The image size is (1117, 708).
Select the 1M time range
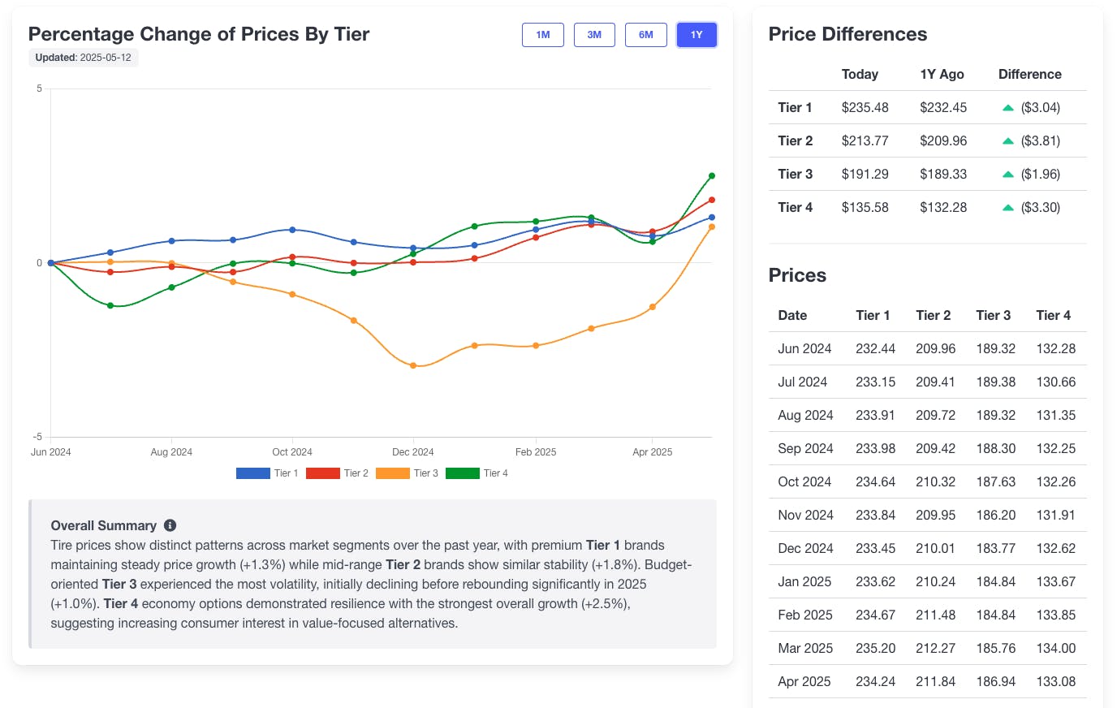click(x=543, y=35)
